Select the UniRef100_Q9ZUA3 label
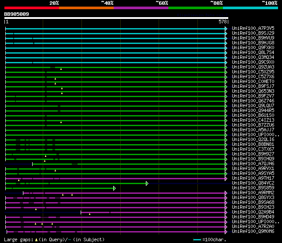This screenshot has height=243, width=282. 253,67
